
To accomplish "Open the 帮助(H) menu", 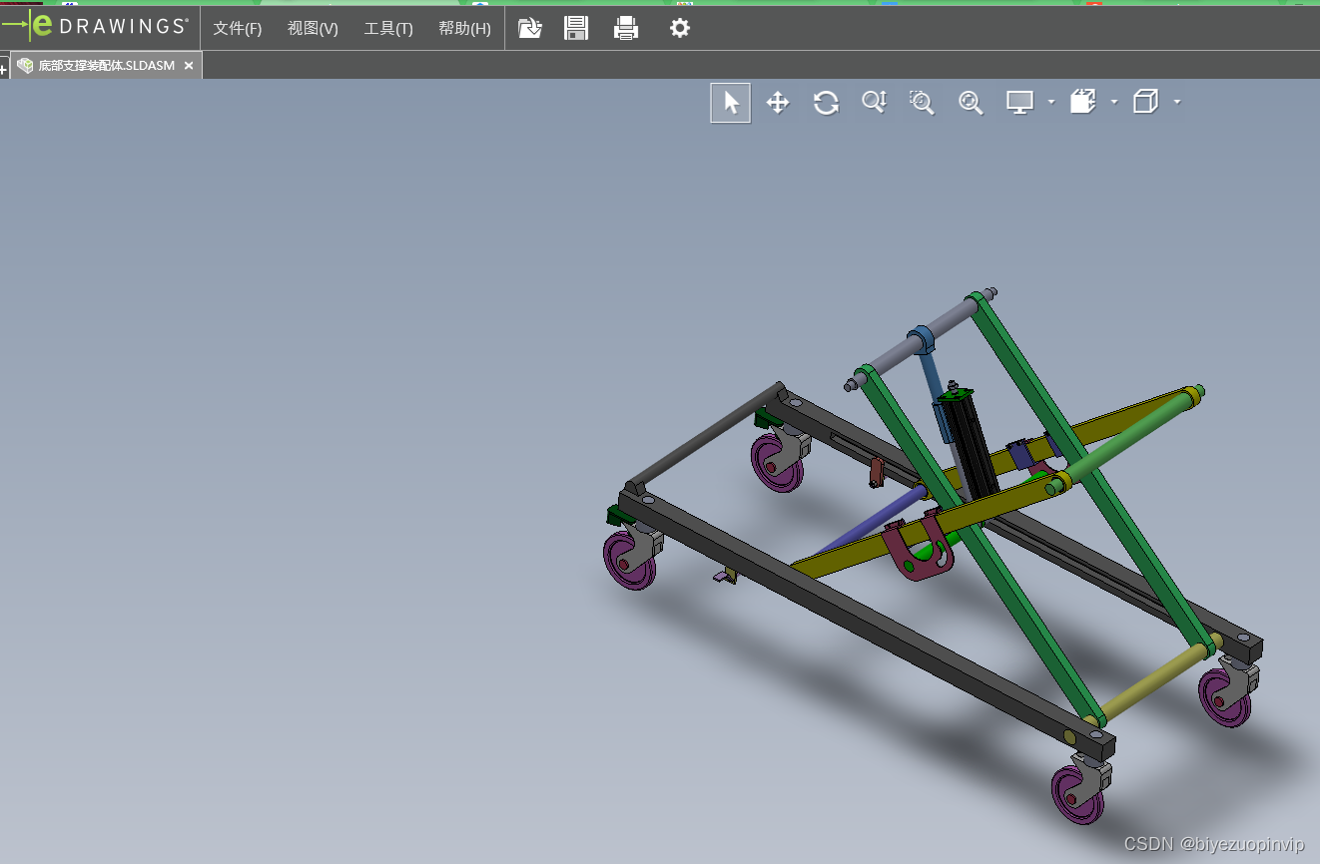I will pyautogui.click(x=464, y=29).
